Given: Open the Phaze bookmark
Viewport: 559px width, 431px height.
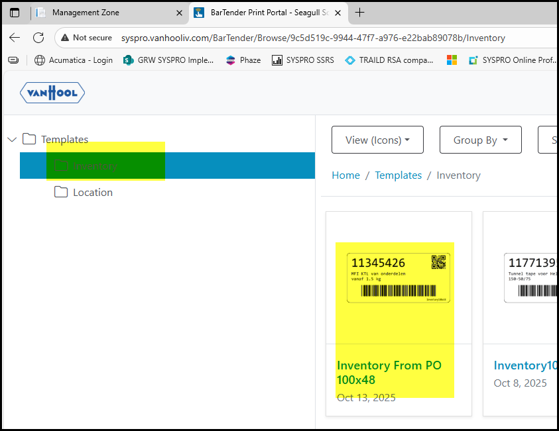Looking at the screenshot, I should (x=243, y=60).
